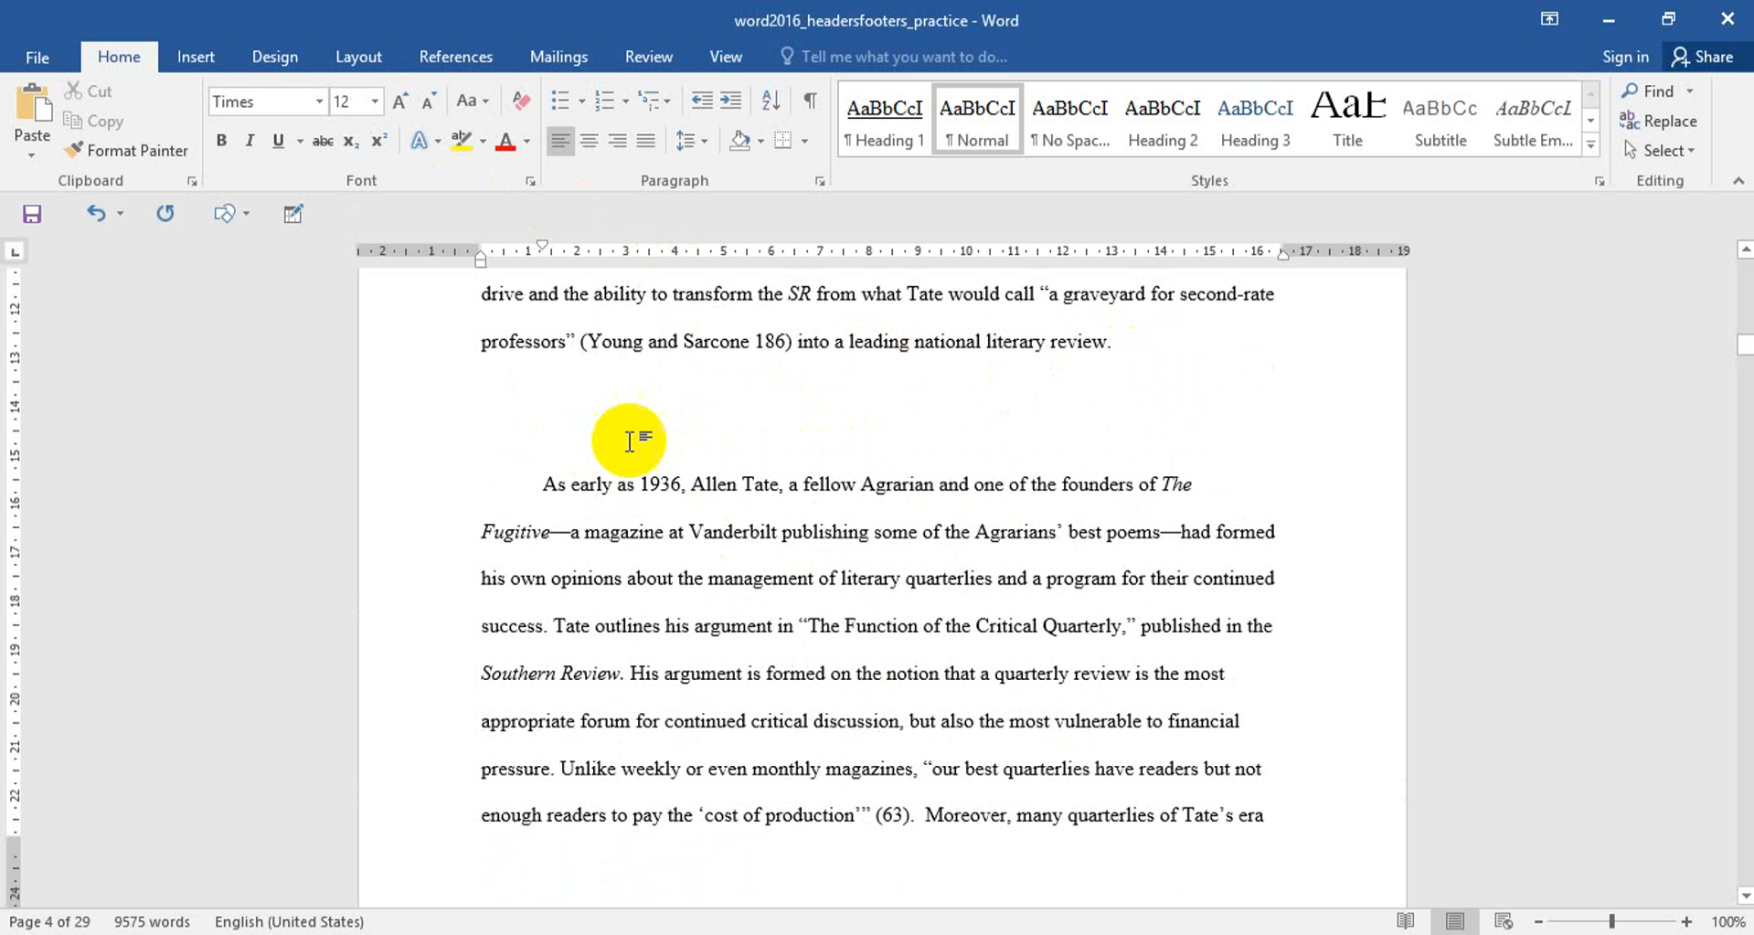
Task: Switch to Web Layout view
Action: pos(1504,921)
